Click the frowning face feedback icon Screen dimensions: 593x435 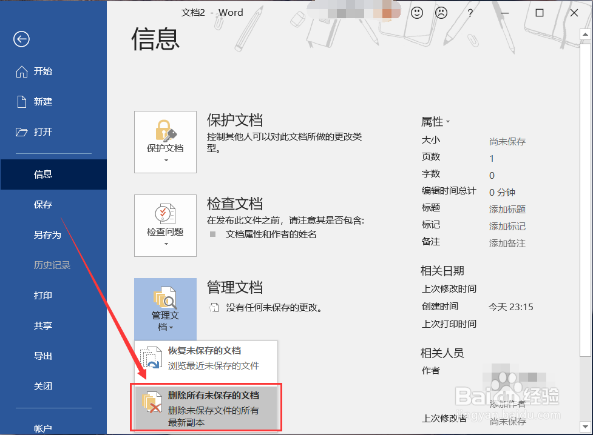[x=441, y=13]
